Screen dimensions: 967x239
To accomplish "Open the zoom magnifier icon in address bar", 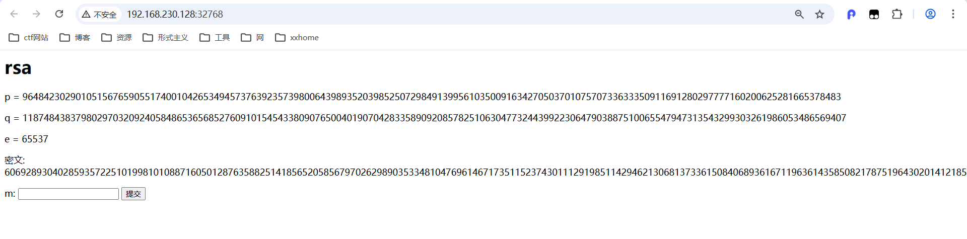I will [x=799, y=14].
